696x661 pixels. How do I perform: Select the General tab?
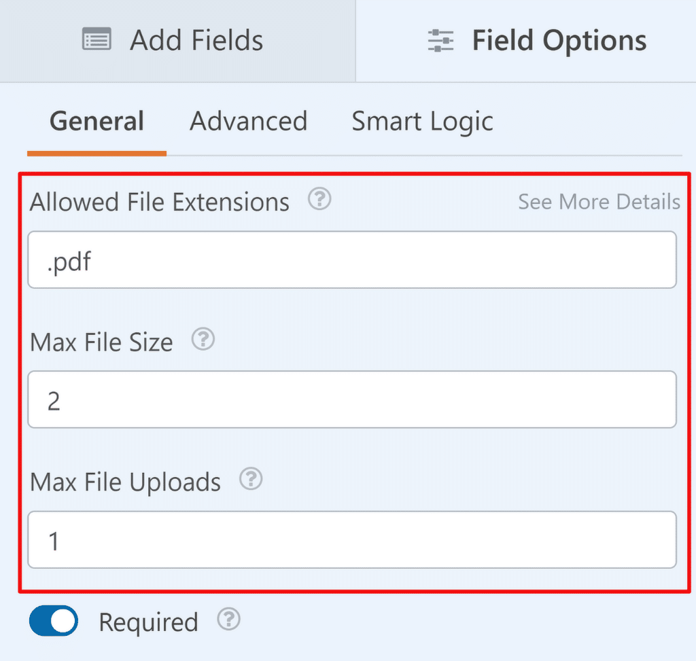point(96,121)
